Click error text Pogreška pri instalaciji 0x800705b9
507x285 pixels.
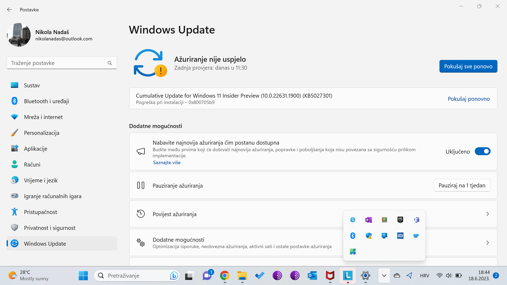175,102
